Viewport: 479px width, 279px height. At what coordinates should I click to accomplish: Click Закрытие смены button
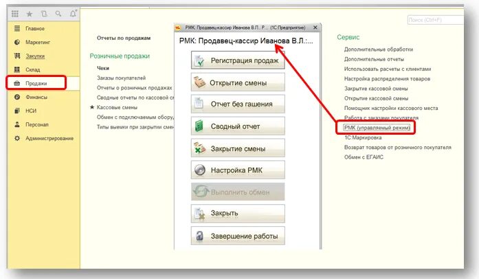238,148
